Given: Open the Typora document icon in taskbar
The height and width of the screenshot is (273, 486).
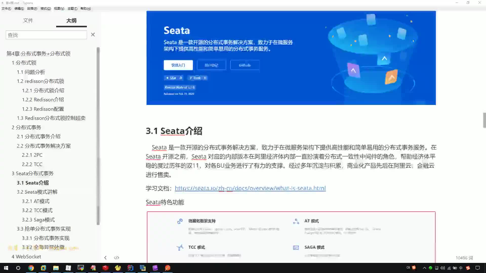Looking at the screenshot, I should click(68, 268).
